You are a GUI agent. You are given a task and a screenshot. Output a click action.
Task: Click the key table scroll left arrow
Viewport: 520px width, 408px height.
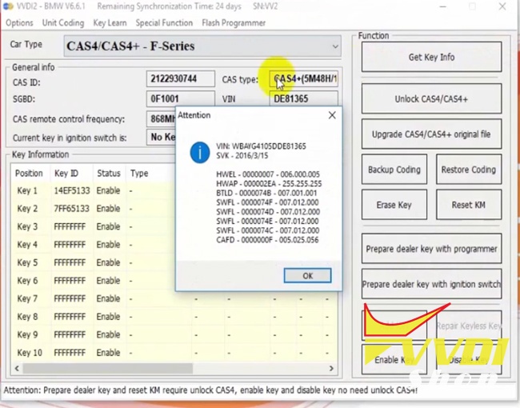pos(17,368)
